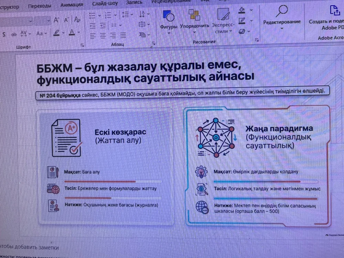Select the network hexagon graphic on slide

(x=216, y=138)
